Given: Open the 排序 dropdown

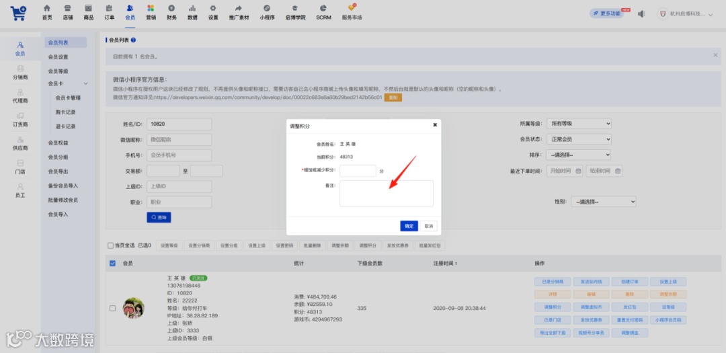Looking at the screenshot, I should (x=579, y=155).
